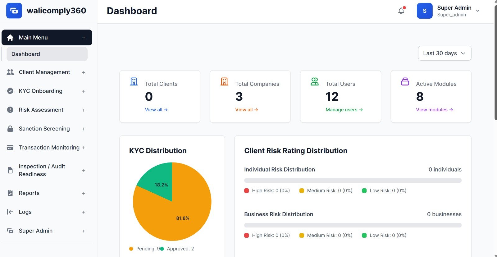Expand the Client Management submenu
The height and width of the screenshot is (257, 497).
84,72
